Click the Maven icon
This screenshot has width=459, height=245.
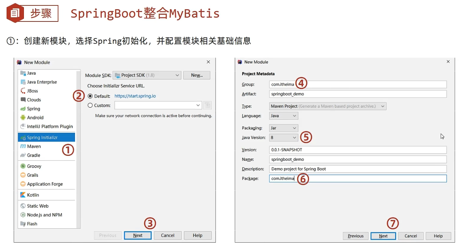tap(23, 146)
